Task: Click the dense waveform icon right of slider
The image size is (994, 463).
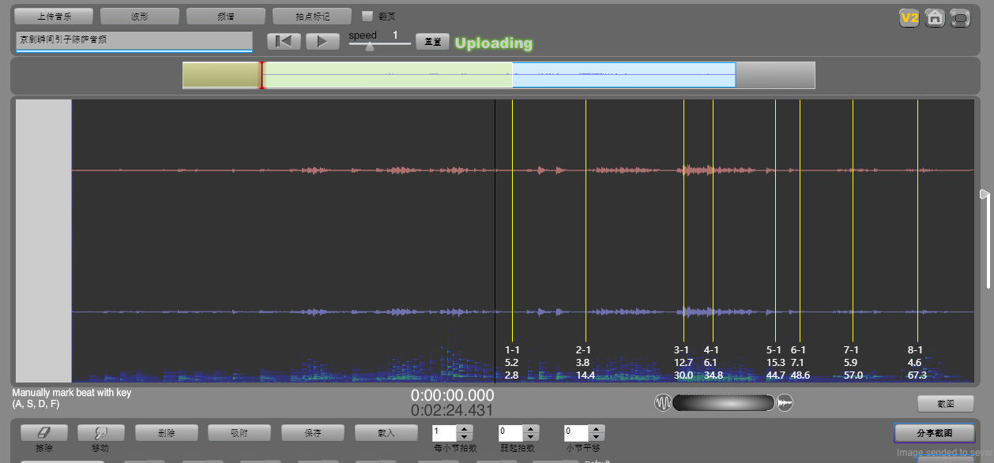Action: coord(785,403)
